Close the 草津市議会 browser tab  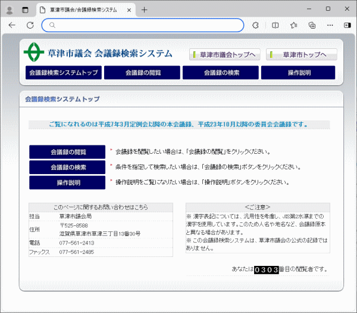129,10
